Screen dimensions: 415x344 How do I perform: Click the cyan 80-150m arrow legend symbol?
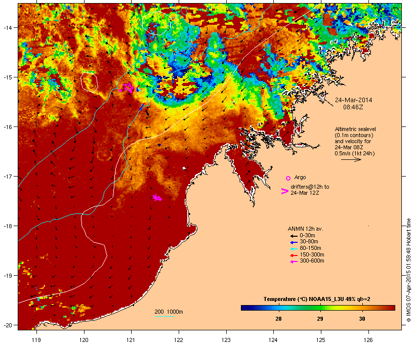294,249
